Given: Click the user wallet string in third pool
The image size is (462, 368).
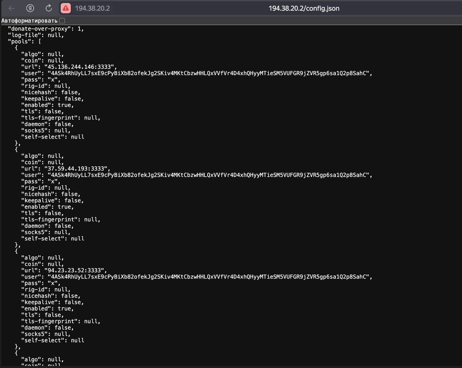Looking at the screenshot, I should [210, 277].
